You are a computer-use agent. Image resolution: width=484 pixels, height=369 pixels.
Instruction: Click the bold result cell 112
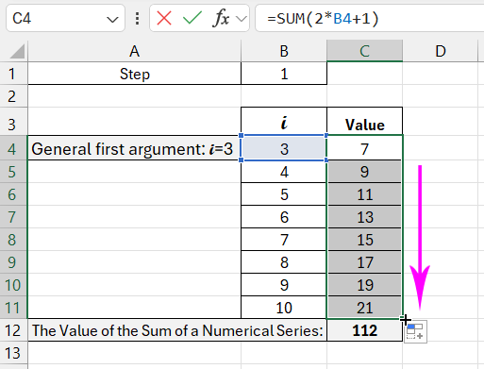coord(364,330)
